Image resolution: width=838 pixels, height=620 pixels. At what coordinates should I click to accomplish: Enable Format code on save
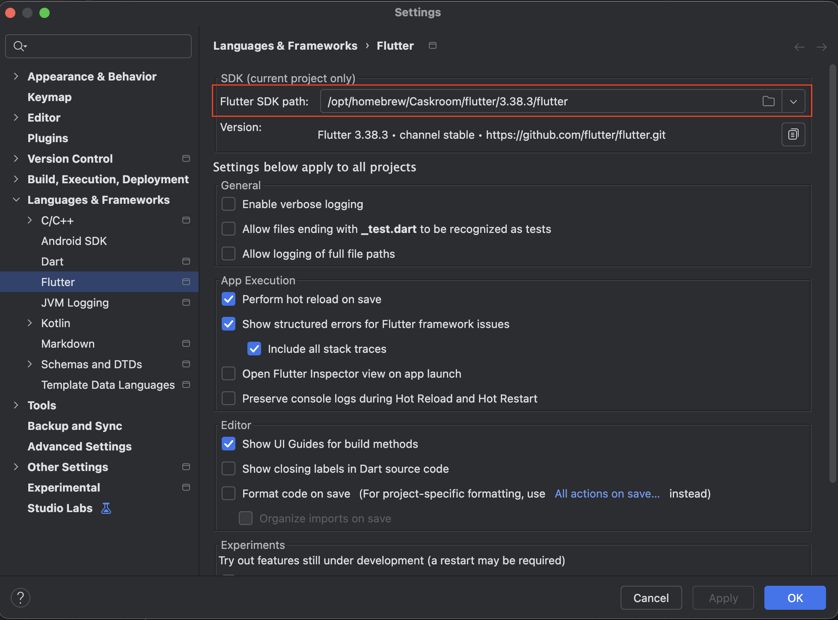click(x=229, y=494)
